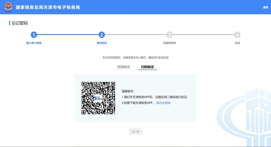Click header title 国家税务总局天津市电子税务局
The width and height of the screenshot is (271, 147).
pyautogui.click(x=48, y=7)
